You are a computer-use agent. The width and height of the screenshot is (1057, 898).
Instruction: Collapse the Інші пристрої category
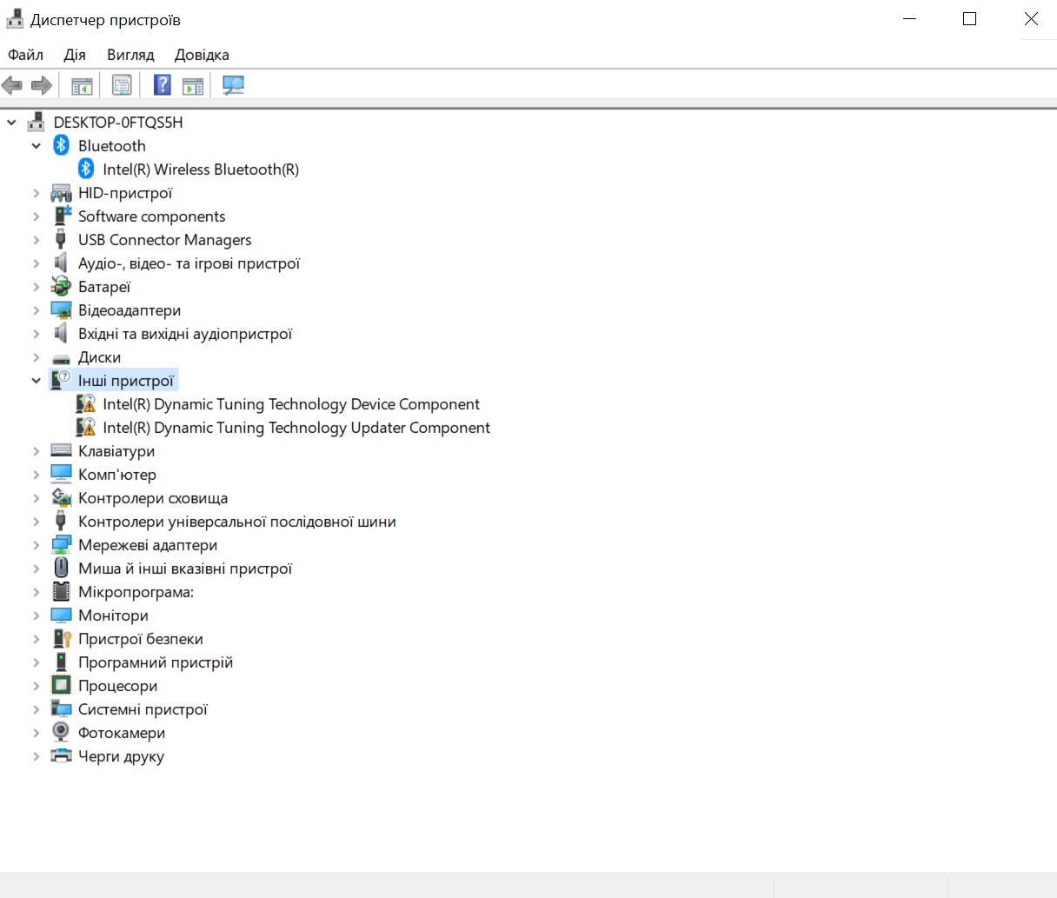click(x=37, y=381)
